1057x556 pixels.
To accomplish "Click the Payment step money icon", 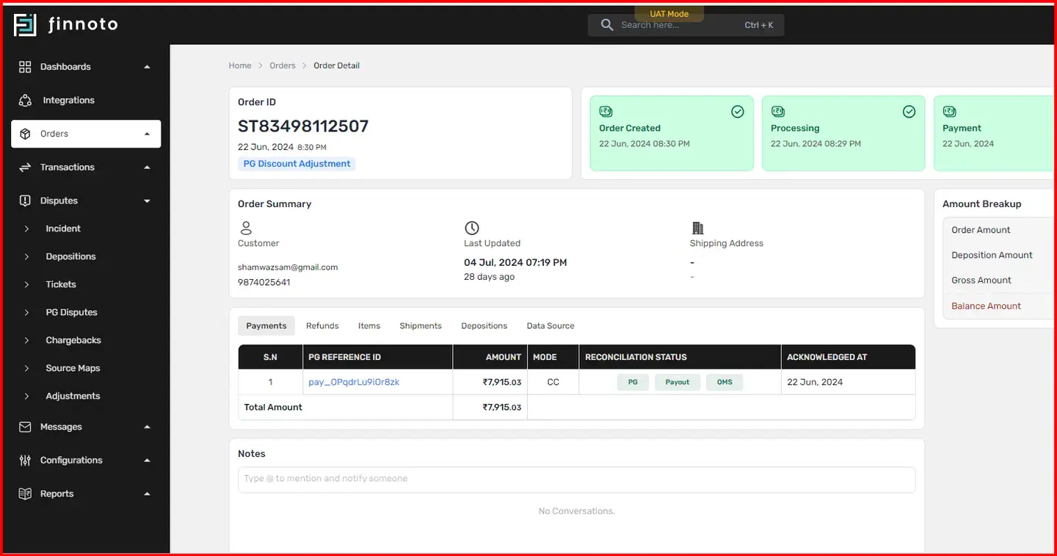I will tap(949, 112).
